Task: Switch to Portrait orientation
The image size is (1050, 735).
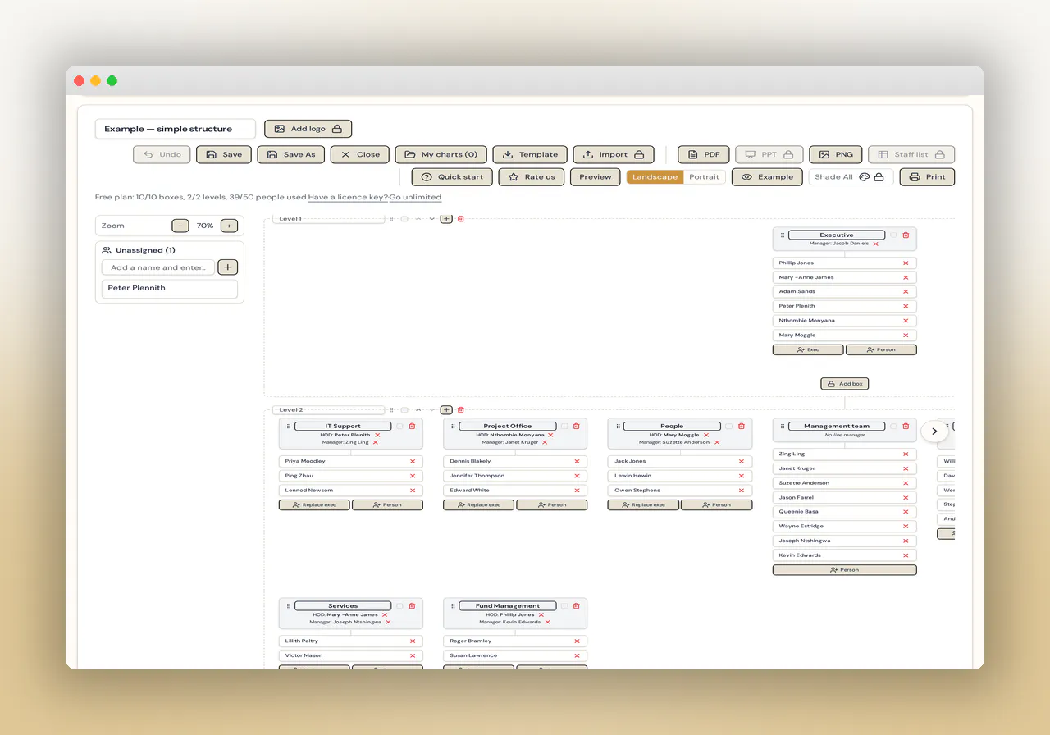Action: click(x=704, y=176)
